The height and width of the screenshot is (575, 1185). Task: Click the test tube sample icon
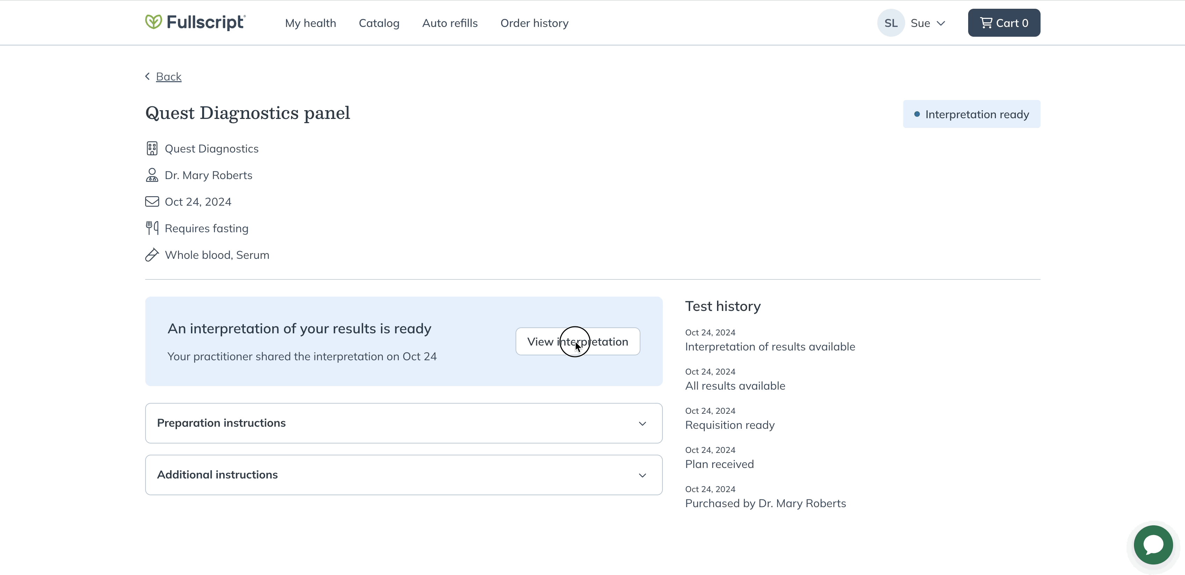click(x=152, y=255)
